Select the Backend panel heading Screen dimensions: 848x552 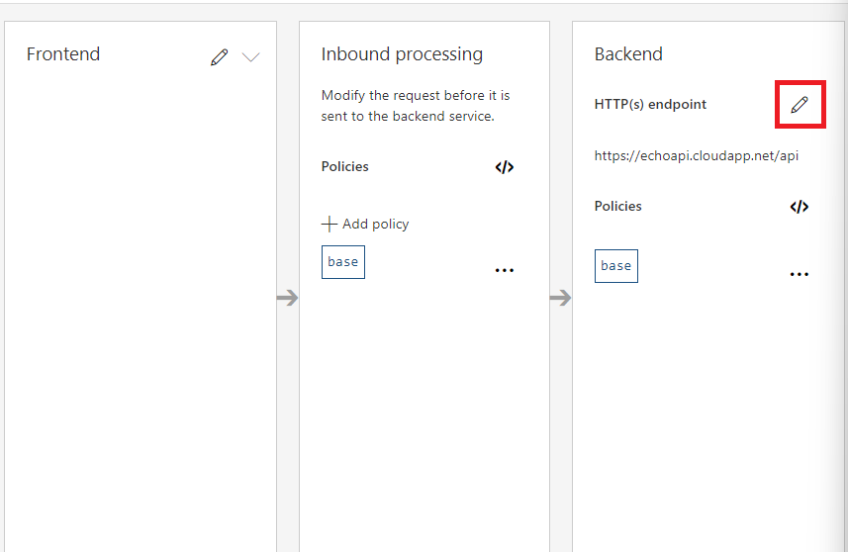[628, 54]
